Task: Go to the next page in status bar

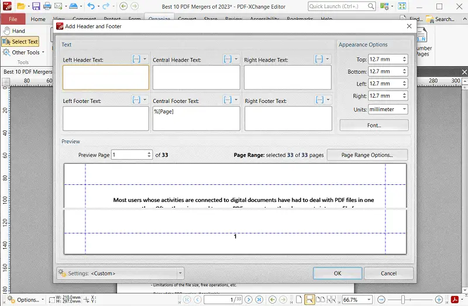Action: point(249,300)
